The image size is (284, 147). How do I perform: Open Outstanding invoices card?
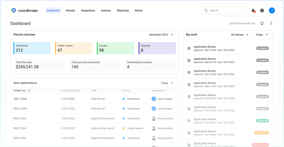pos(150,65)
